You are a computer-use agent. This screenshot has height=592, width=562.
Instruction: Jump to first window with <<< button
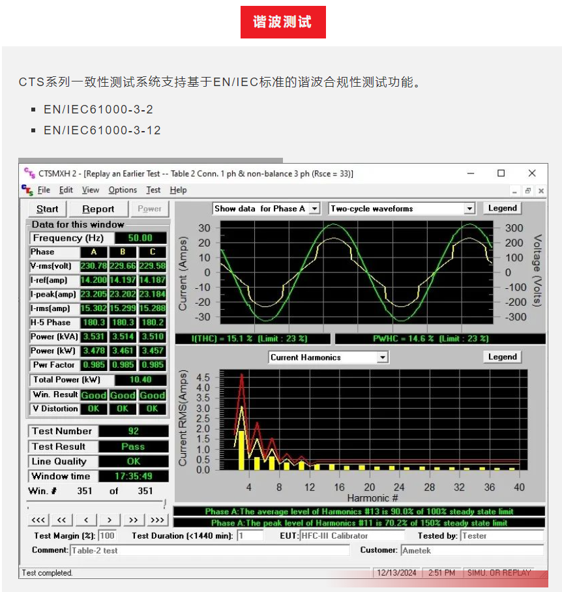(x=38, y=520)
